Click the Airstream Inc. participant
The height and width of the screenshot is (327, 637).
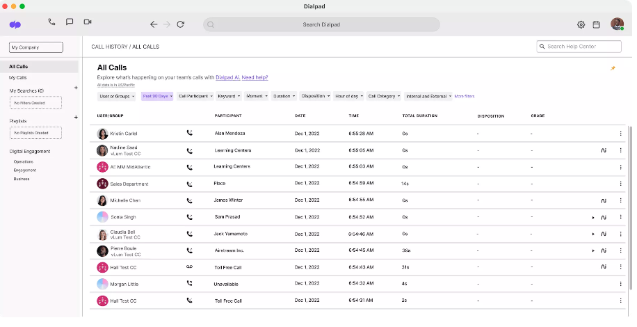pos(229,250)
